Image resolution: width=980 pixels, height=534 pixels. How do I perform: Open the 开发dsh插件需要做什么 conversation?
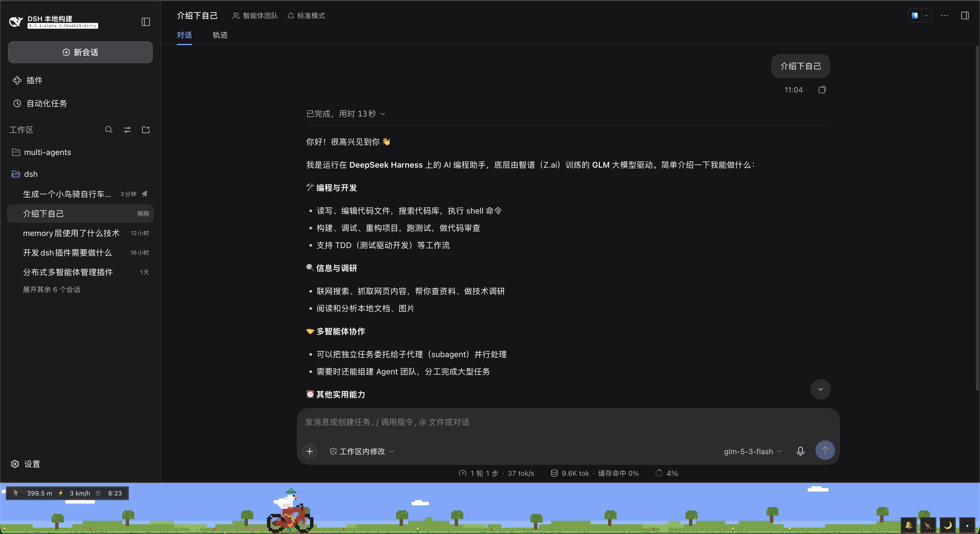point(80,253)
